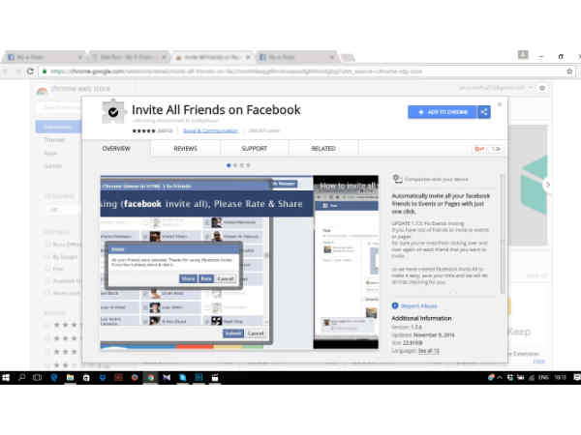
Task: Click the five-star rating of the extension
Action: pyautogui.click(x=143, y=130)
